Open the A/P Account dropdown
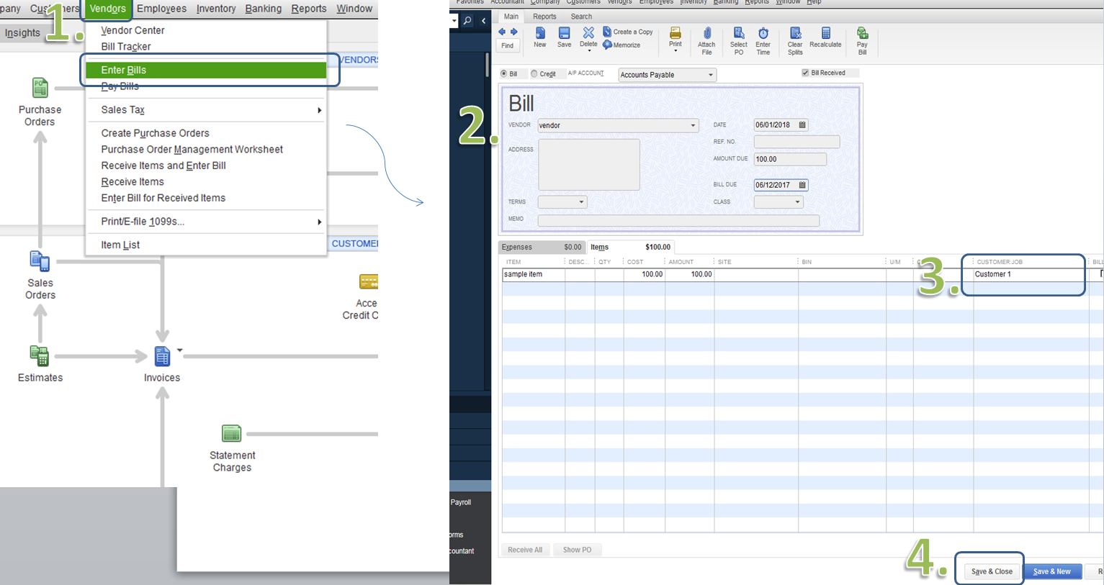 [710, 75]
